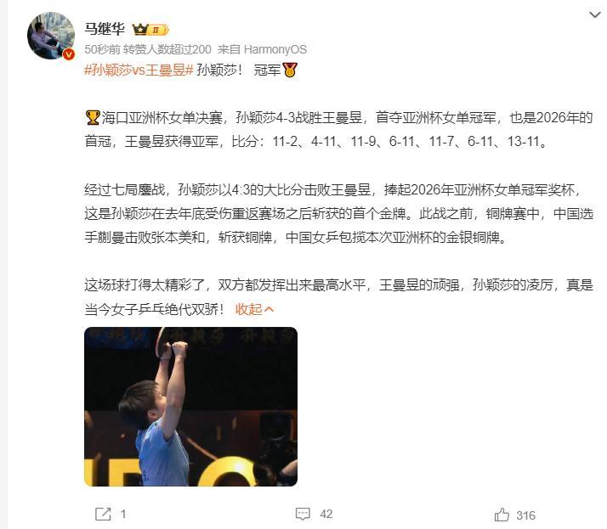
Task: Open post options chevron menu
Action: click(594, 14)
